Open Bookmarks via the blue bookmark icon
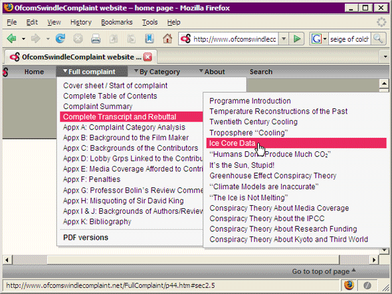This screenshot has height=294, width=392. (149, 38)
